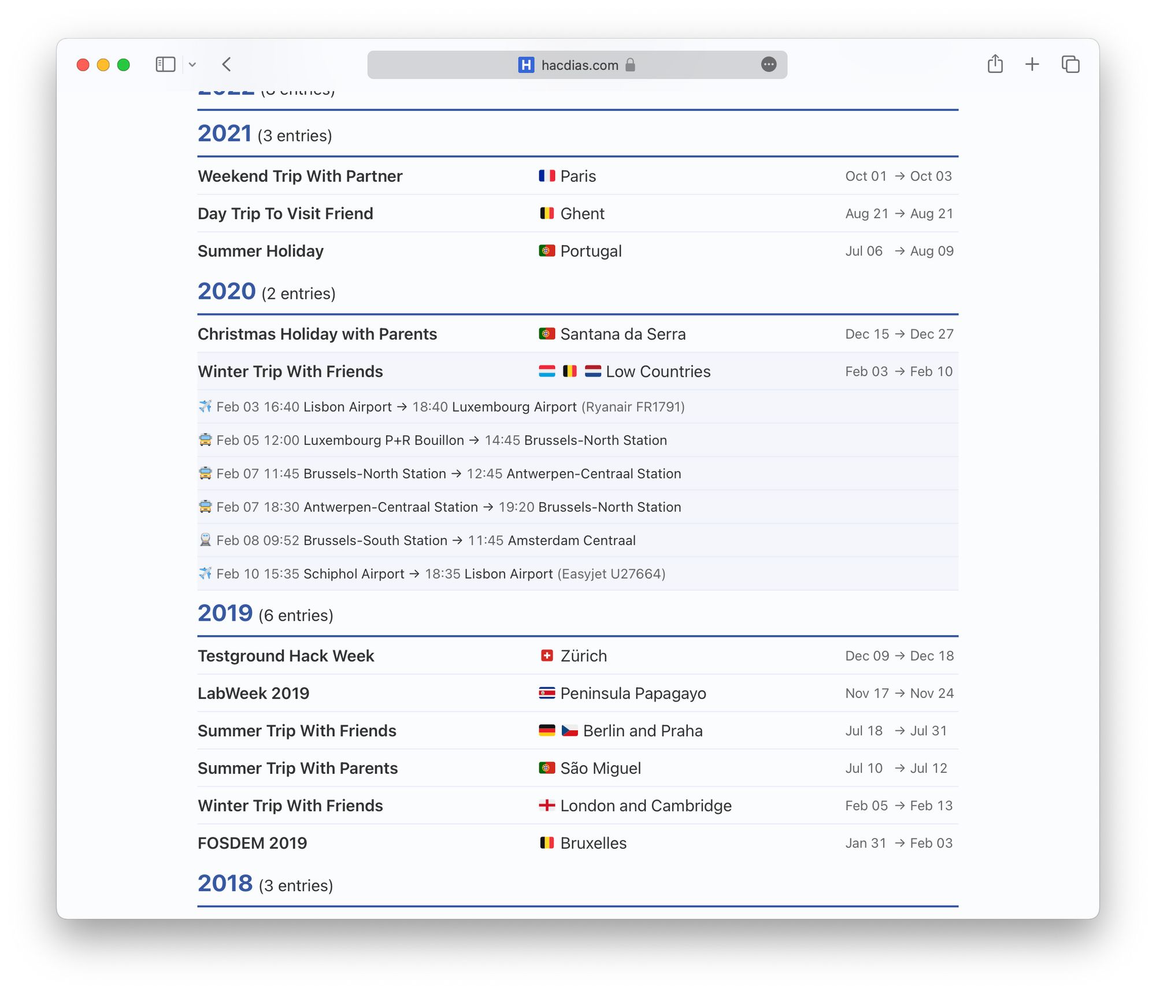Click the Portugal flag icon for Summer Holiday
The height and width of the screenshot is (994, 1156).
pyautogui.click(x=547, y=251)
